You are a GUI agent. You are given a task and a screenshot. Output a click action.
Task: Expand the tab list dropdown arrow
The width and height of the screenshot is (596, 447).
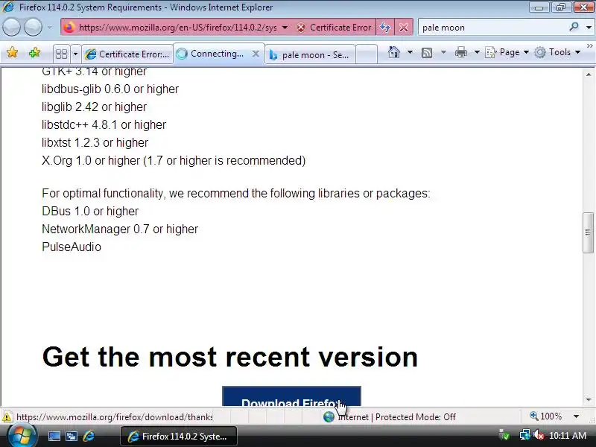75,54
